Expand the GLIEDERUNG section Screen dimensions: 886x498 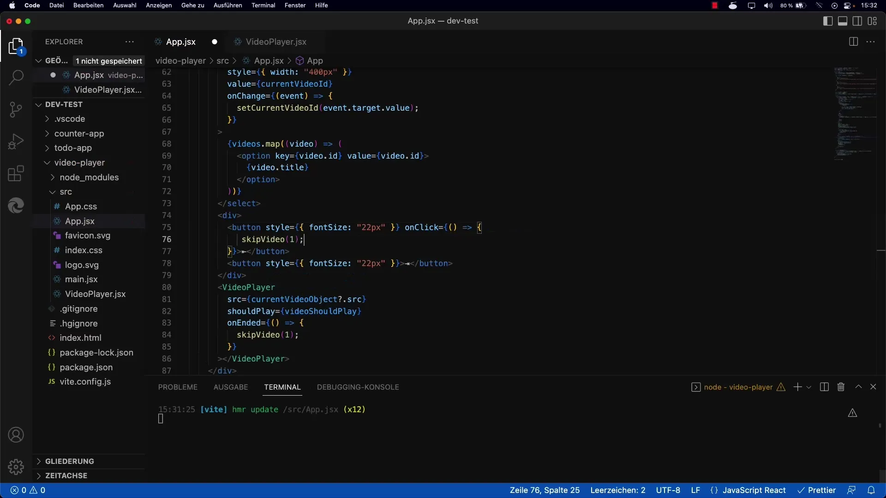coord(69,461)
